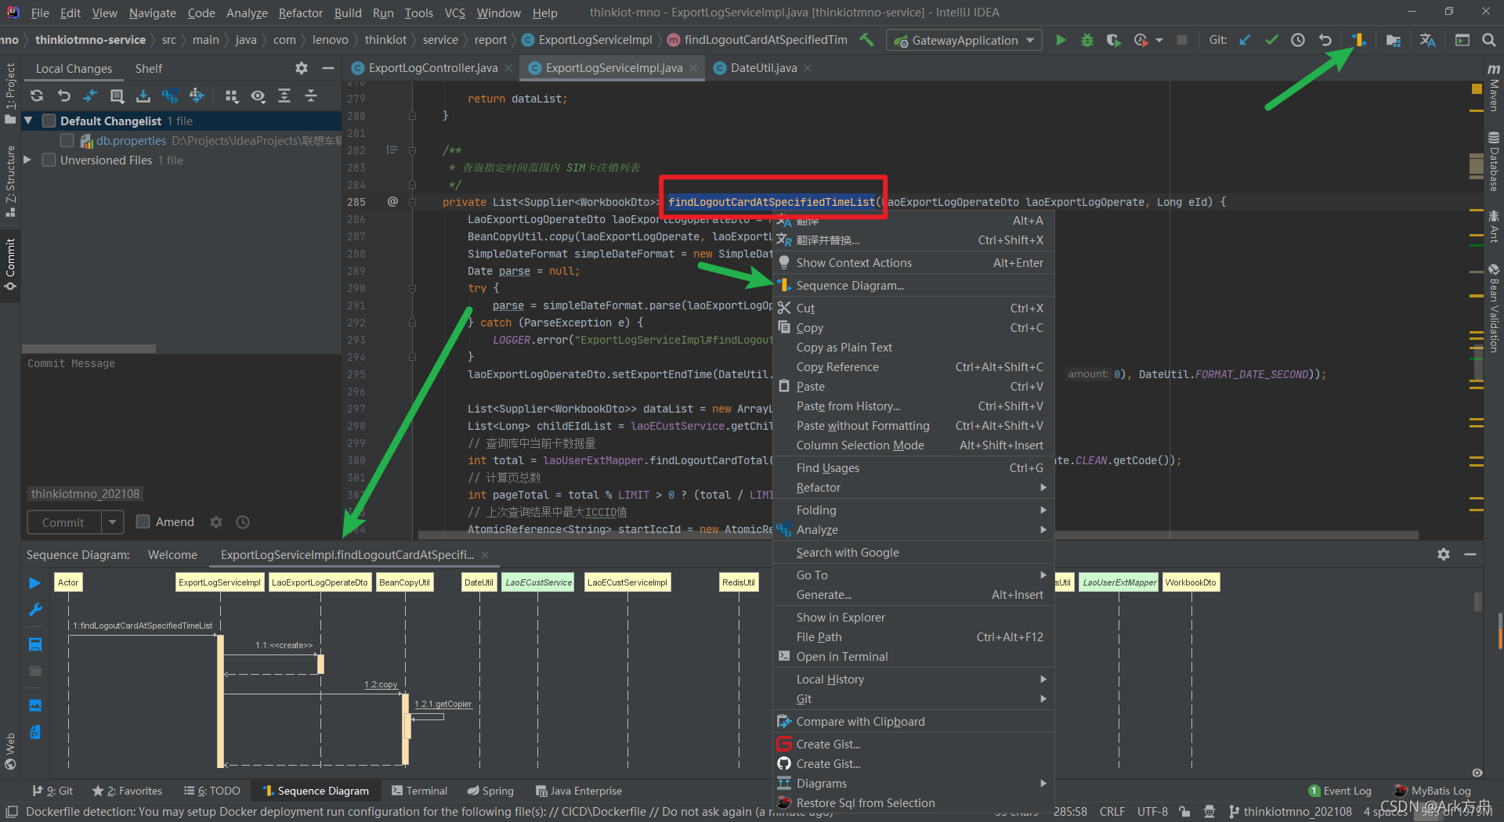Viewport: 1504px width, 822px height.
Task: Toggle the Amend checkbox
Action: (x=143, y=522)
